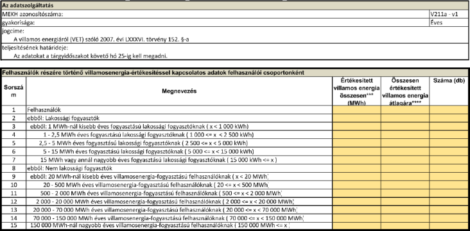The height and width of the screenshot is (231, 470).
Task: Click Száma (db) input cell for Felhasználók row
Action: 449,109
